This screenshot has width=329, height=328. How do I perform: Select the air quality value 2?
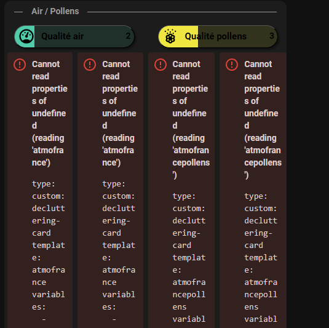click(128, 36)
